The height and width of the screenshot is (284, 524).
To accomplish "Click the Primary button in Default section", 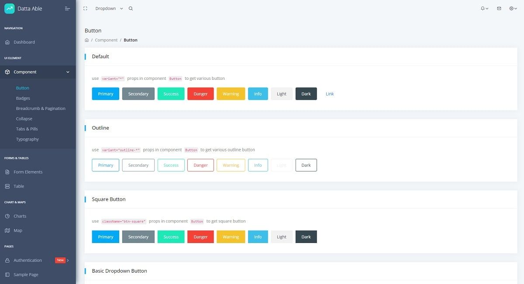I will point(105,93).
